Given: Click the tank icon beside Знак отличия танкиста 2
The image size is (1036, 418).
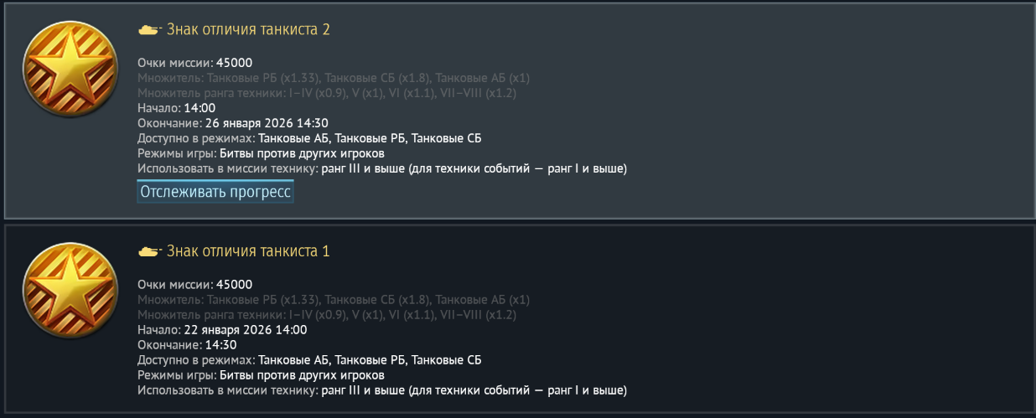Looking at the screenshot, I should pyautogui.click(x=149, y=30).
